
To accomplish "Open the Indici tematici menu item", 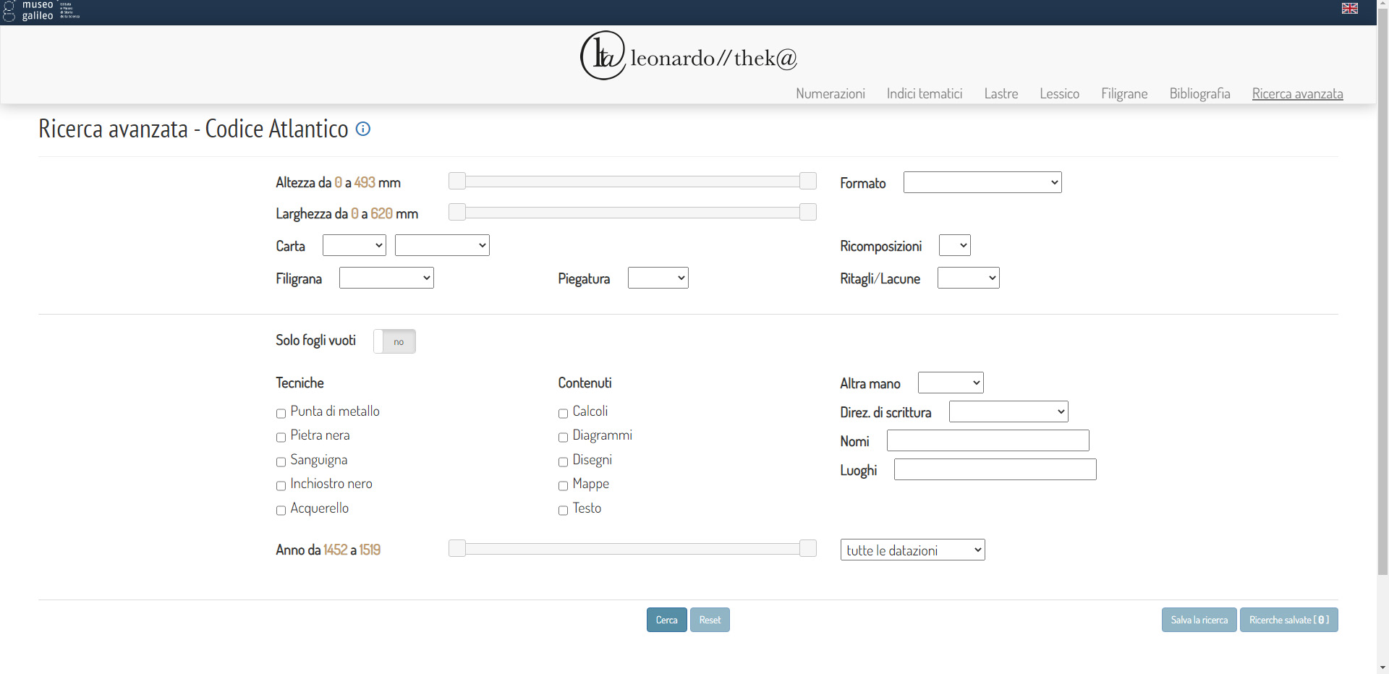I will click(924, 93).
